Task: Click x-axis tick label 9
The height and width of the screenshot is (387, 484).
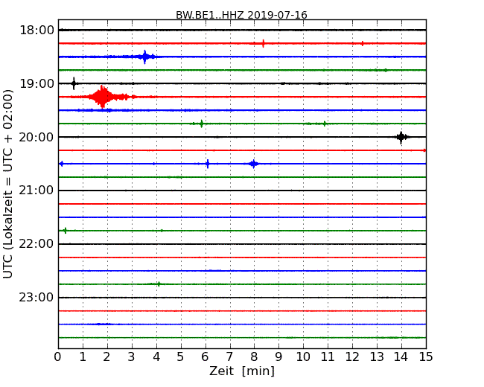Action: pyautogui.click(x=278, y=357)
